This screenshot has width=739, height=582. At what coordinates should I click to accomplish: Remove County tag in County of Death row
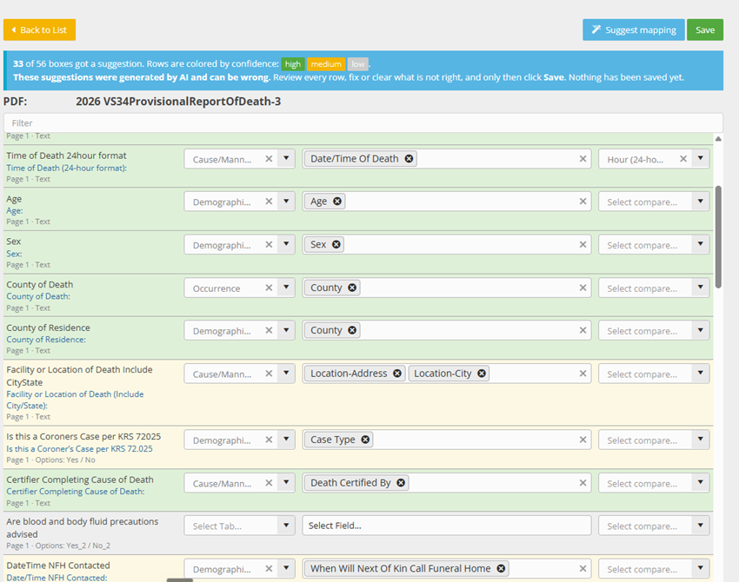point(352,288)
